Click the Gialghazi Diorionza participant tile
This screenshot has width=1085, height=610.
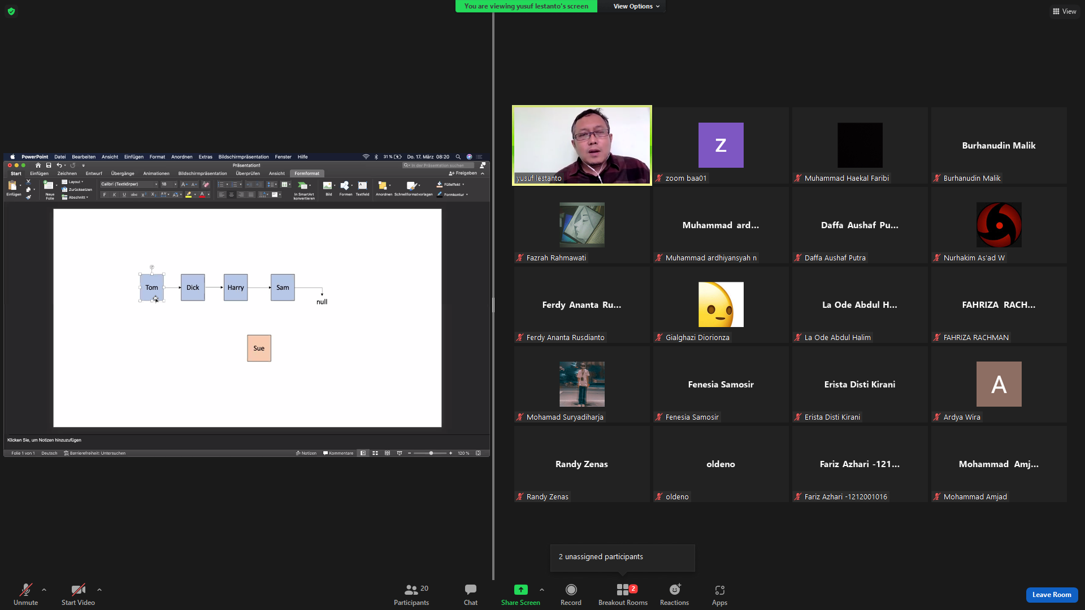[721, 304]
